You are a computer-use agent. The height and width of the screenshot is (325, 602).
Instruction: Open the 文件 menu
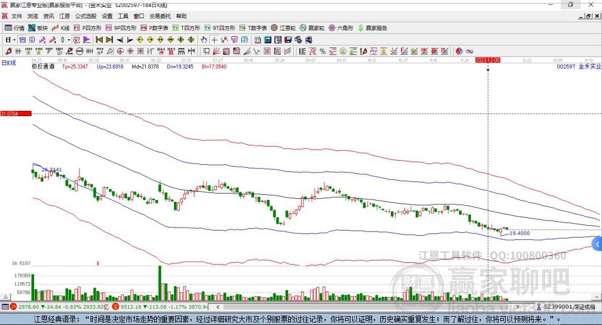[17, 16]
